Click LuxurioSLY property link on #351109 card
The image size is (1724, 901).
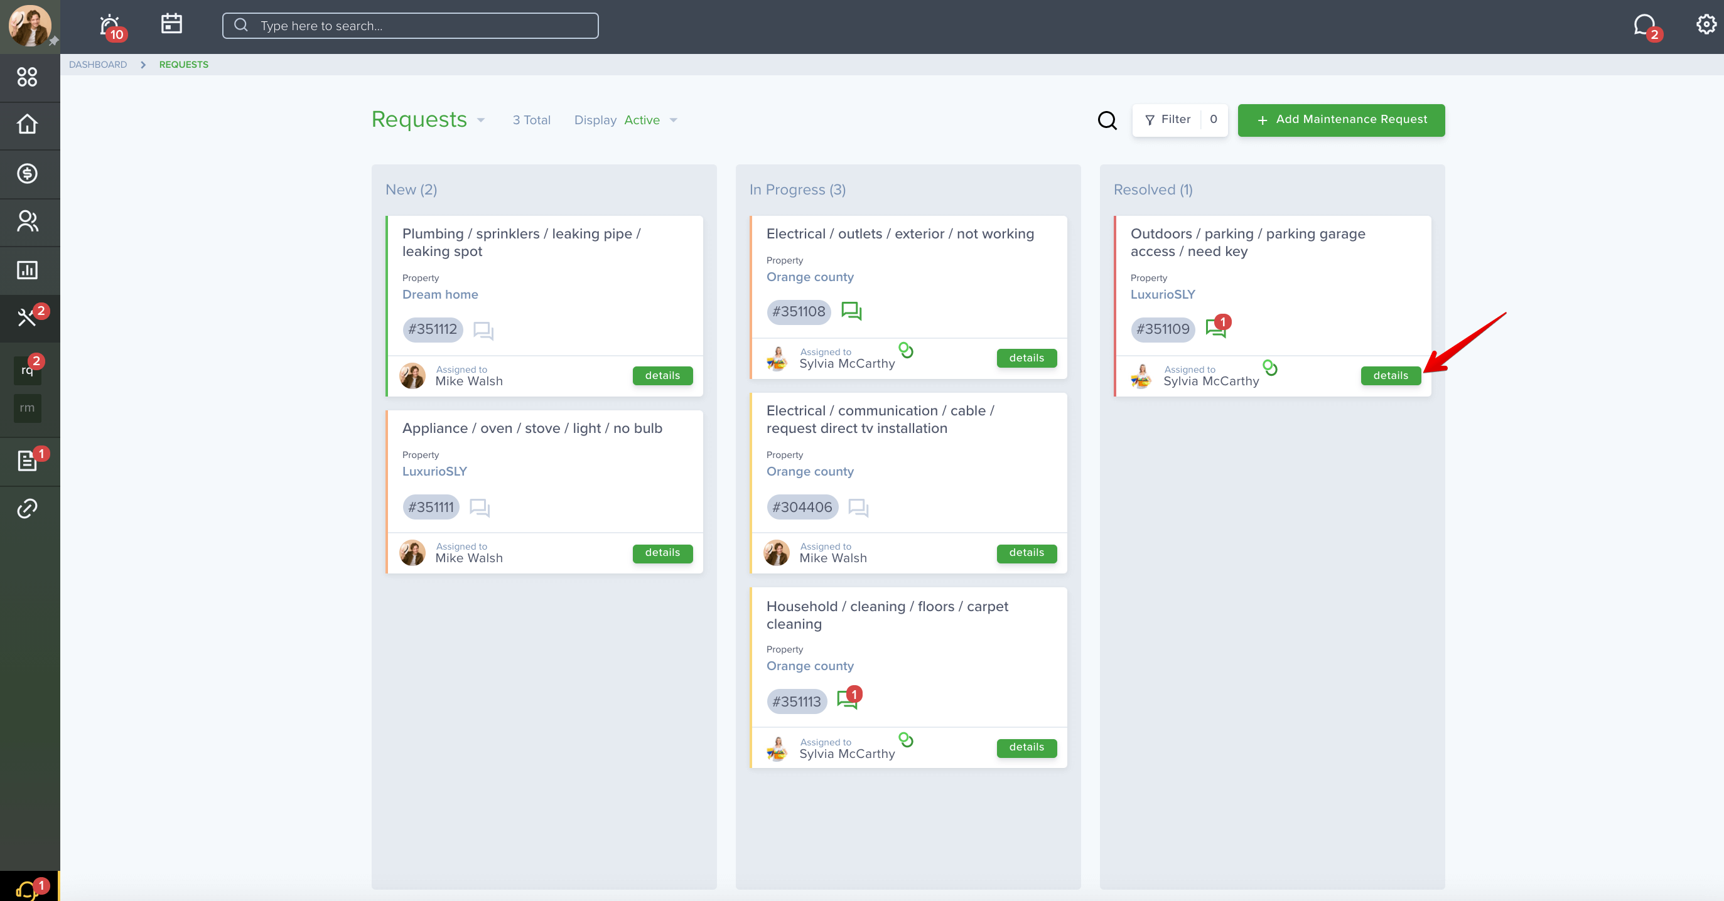point(1163,294)
